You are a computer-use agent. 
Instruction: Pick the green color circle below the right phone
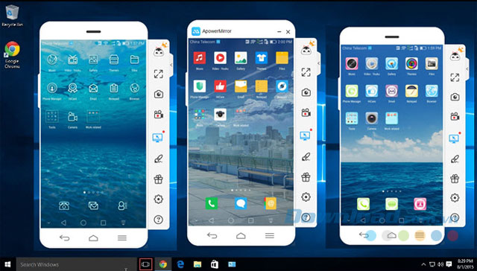coord(403,235)
